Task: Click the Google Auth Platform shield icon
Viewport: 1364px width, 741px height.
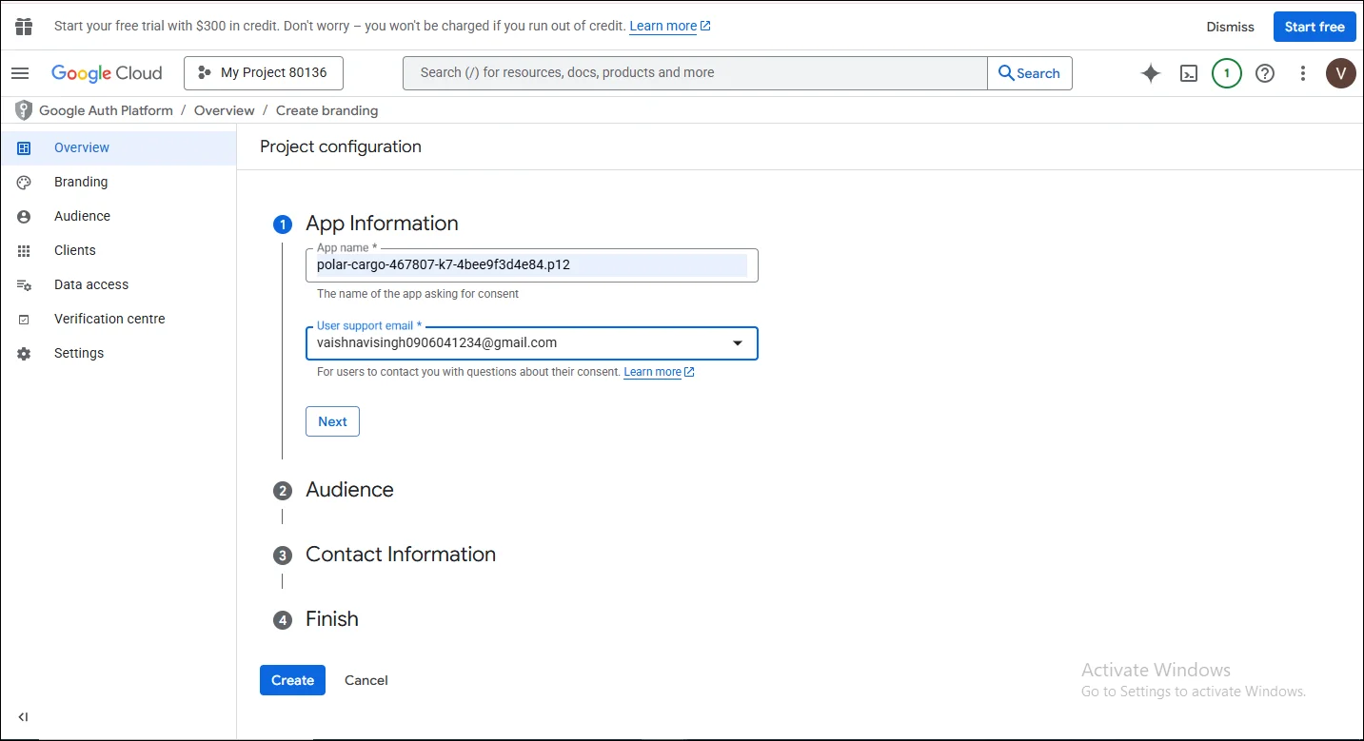Action: pos(24,110)
